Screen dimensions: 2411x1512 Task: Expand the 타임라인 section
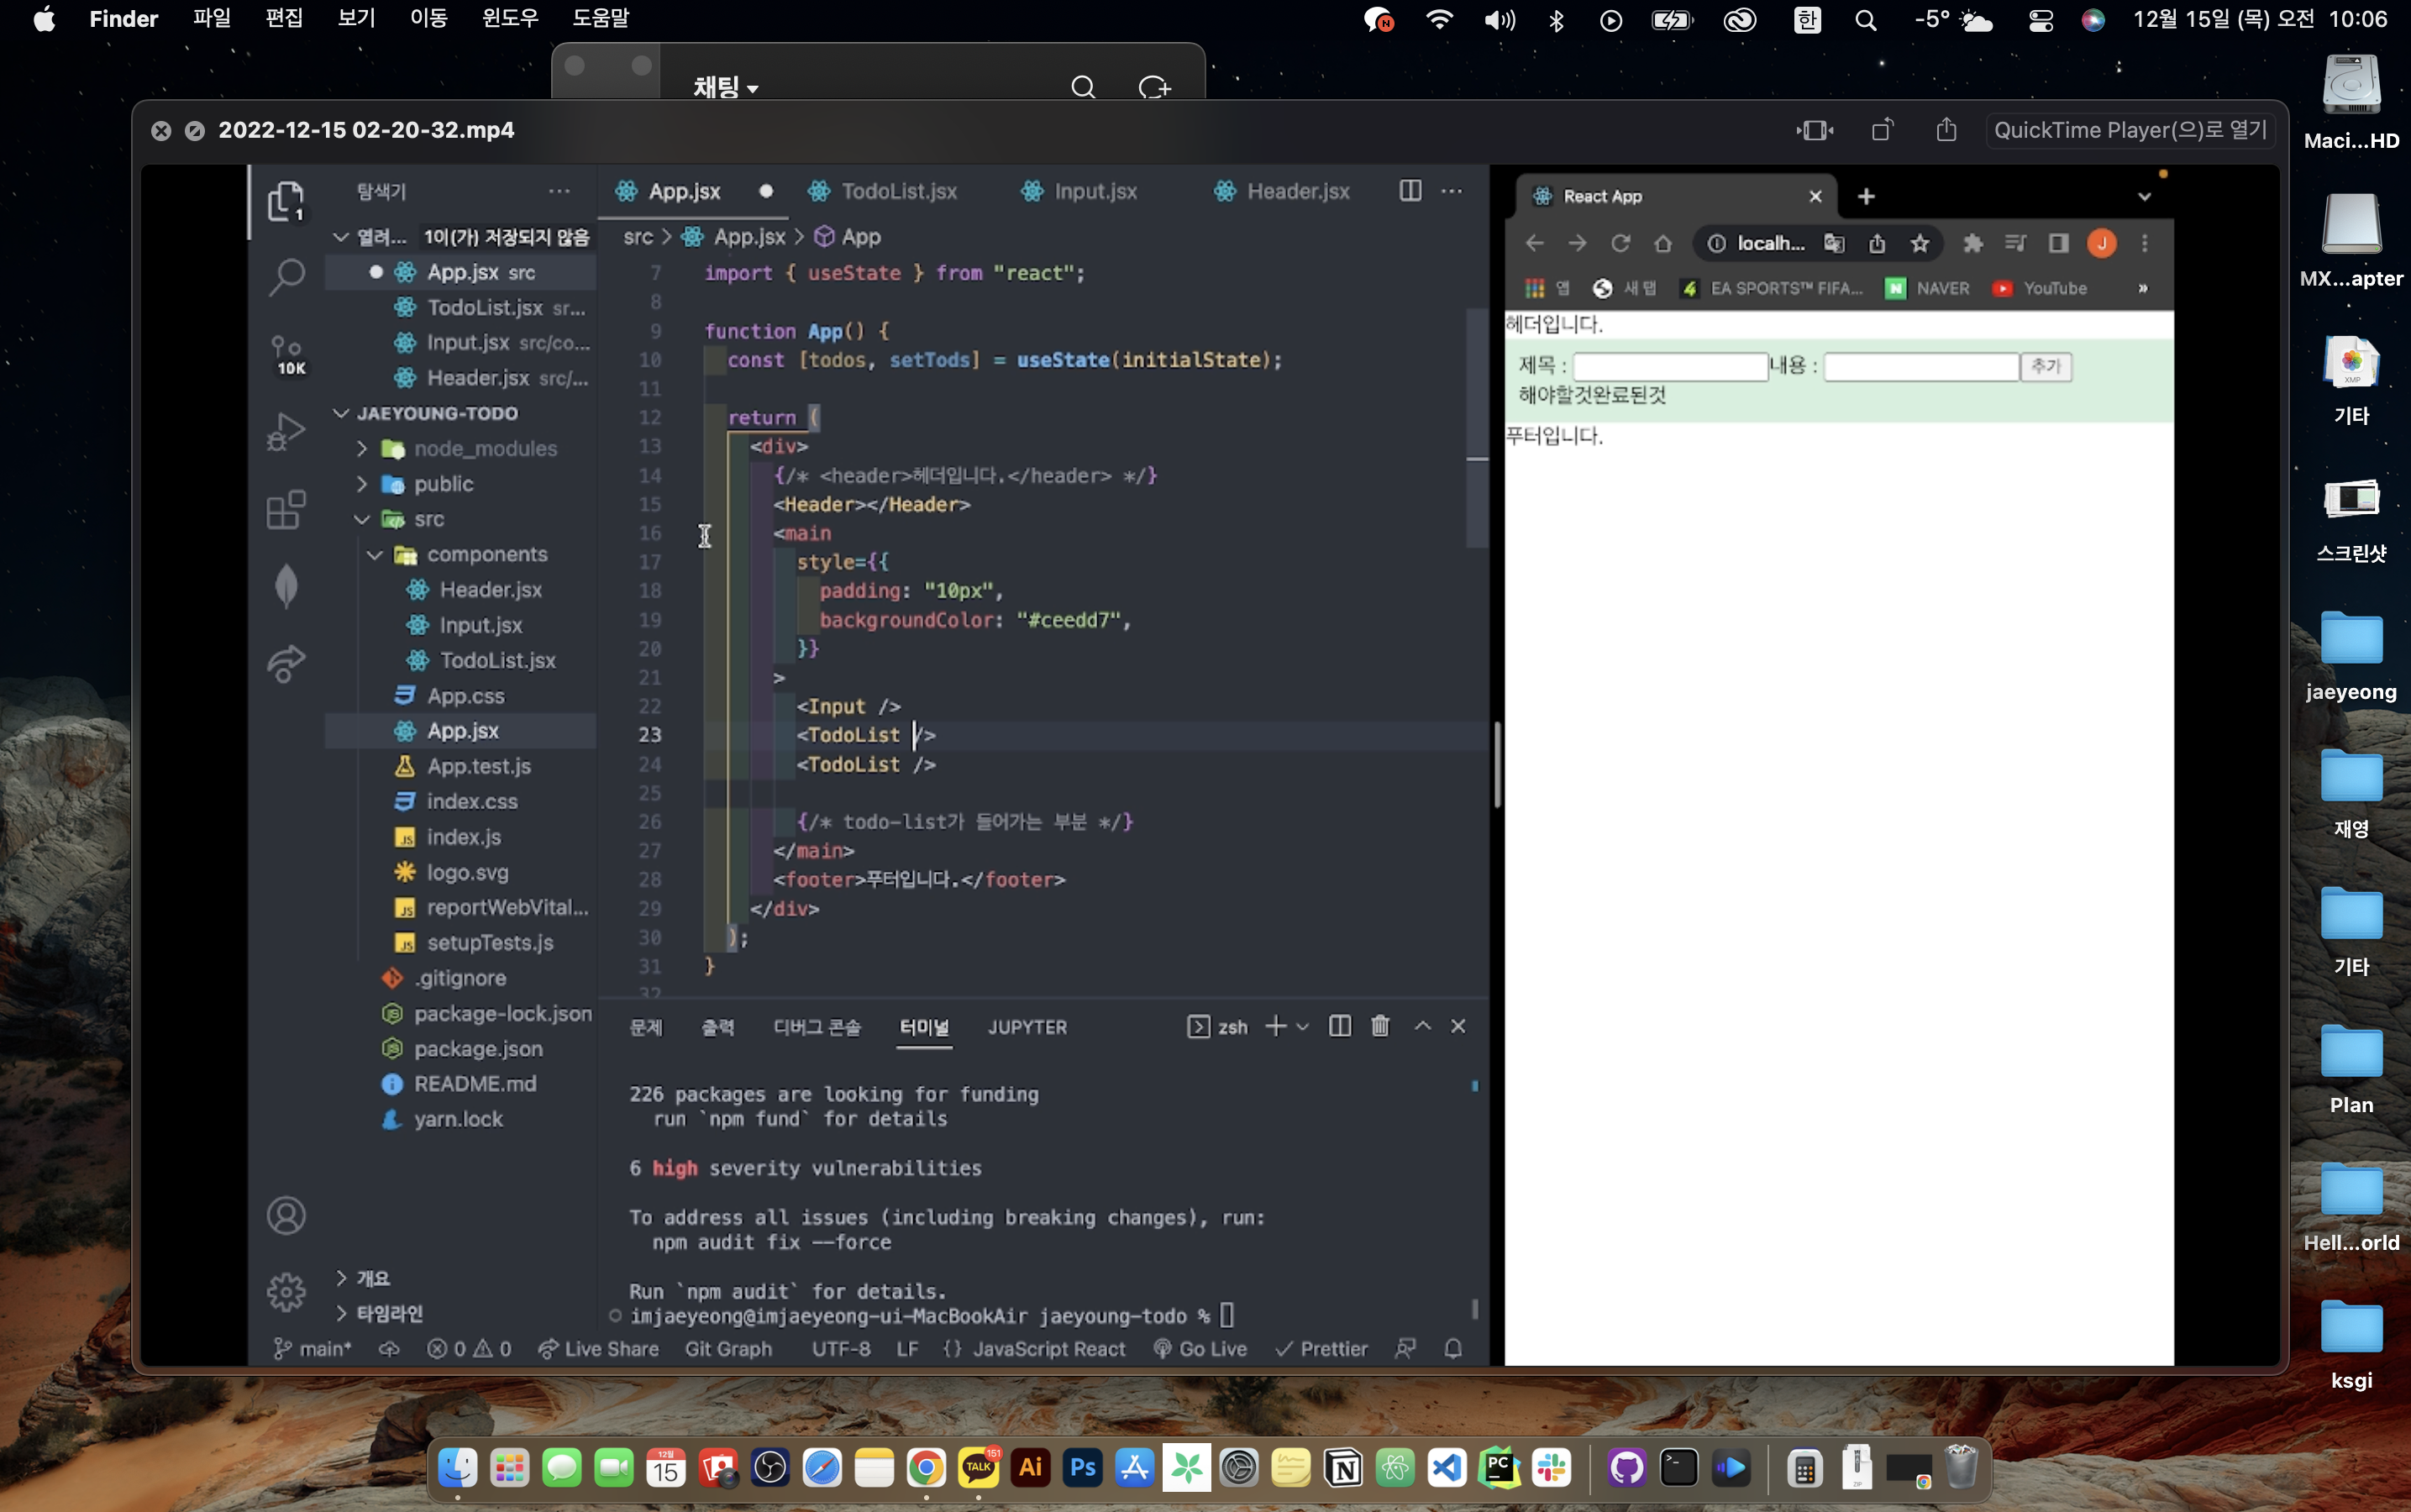point(389,1313)
